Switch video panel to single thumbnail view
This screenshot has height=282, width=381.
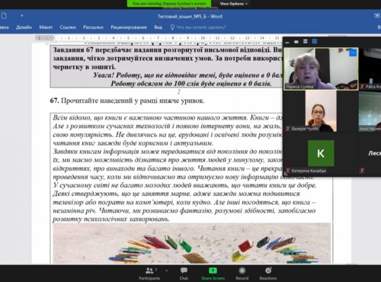coord(296,42)
